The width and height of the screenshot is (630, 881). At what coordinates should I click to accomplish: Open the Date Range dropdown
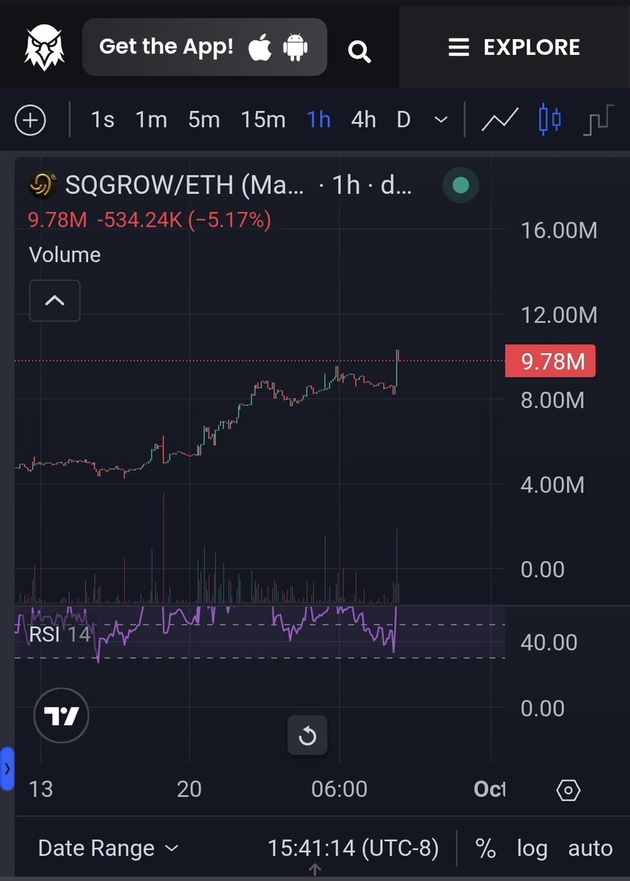pos(109,849)
